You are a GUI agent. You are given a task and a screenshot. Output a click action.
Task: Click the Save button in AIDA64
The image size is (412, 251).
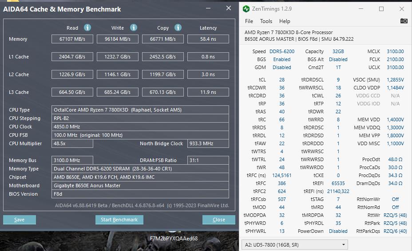click(20, 220)
